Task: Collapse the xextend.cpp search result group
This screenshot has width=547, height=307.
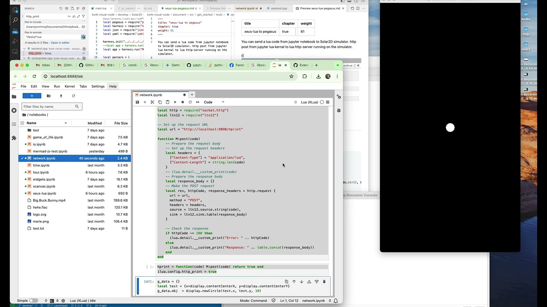Action: [x=24, y=49]
